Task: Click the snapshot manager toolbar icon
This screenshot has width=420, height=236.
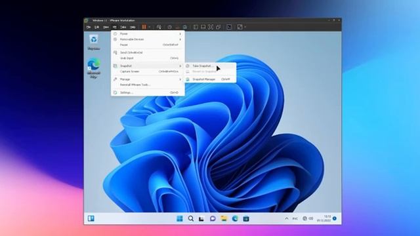Action: point(185,27)
